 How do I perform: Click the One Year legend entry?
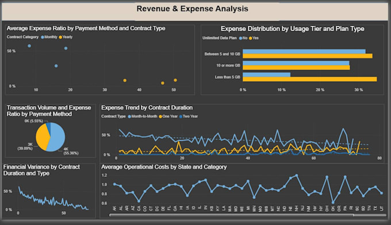[168, 117]
